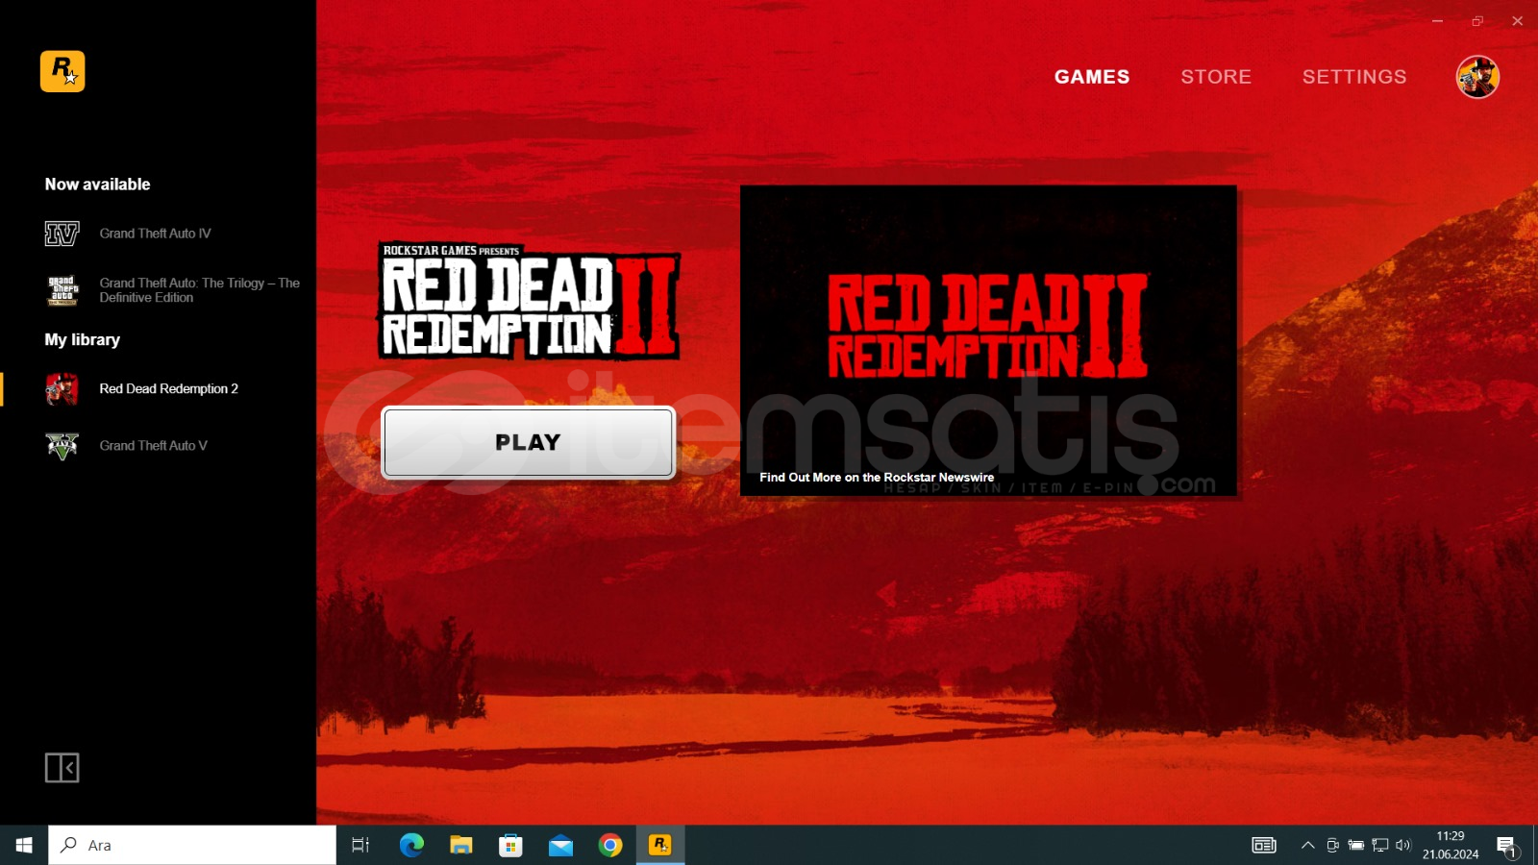Select Grand Theft Auto IV text
The width and height of the screenshot is (1538, 865).
point(155,234)
